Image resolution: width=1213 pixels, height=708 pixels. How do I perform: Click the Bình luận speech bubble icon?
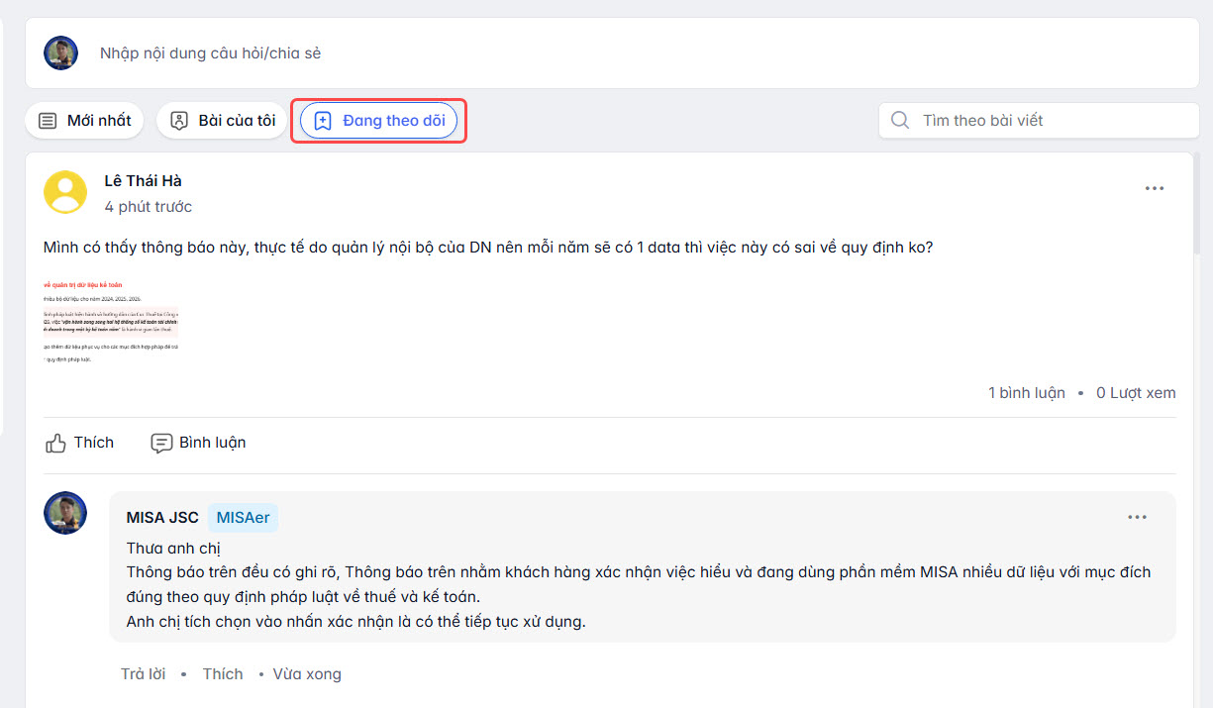pyautogui.click(x=161, y=444)
